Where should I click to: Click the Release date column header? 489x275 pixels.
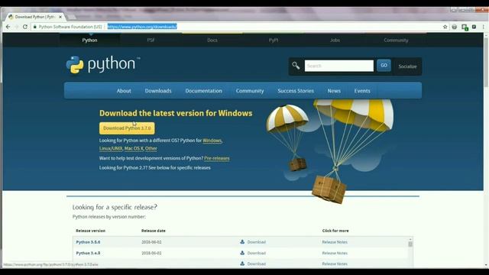point(153,231)
